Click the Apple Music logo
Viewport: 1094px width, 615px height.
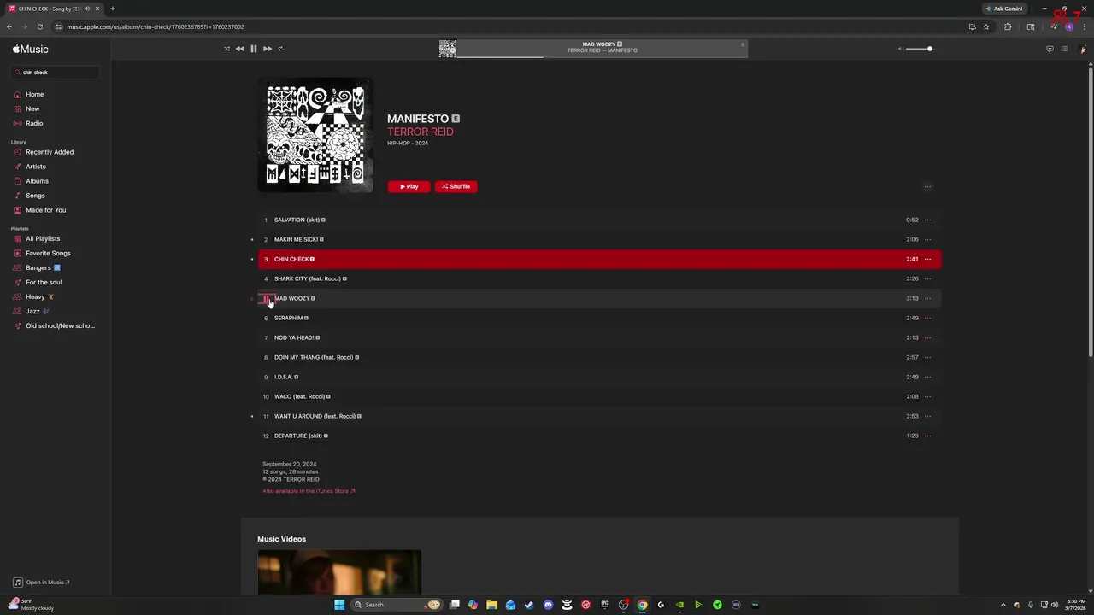[31, 49]
